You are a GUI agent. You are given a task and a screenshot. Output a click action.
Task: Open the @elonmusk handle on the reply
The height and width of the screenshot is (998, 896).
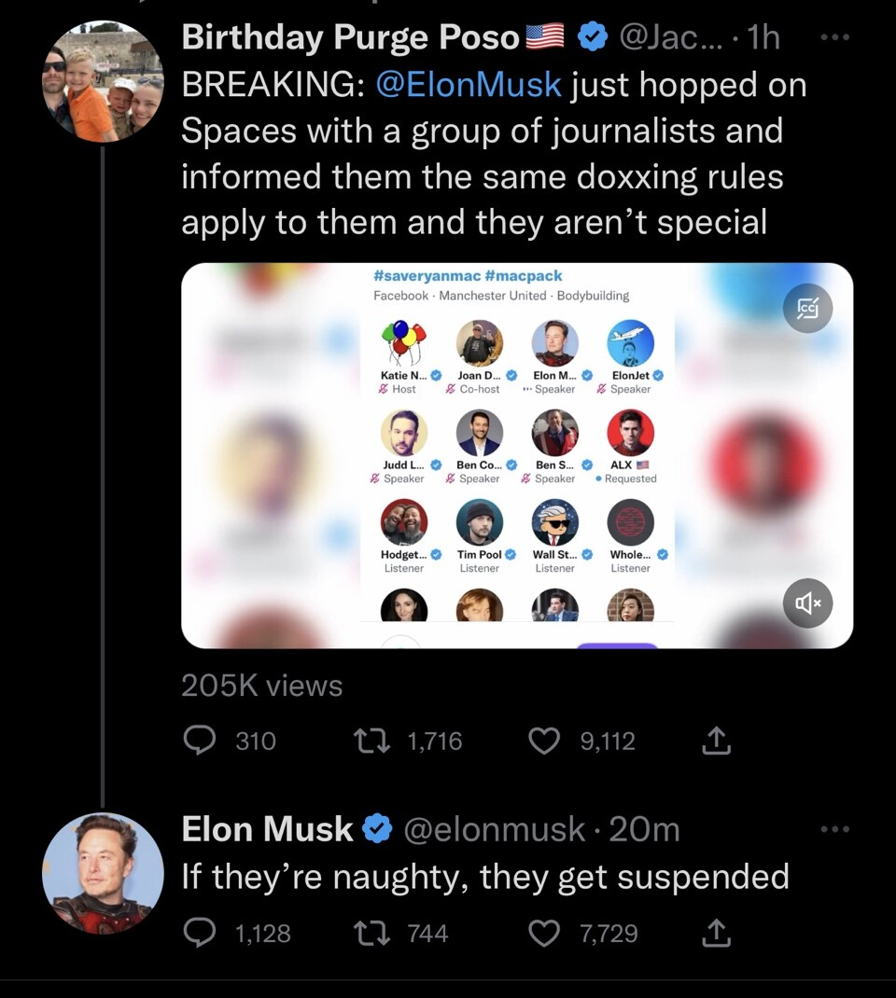click(x=494, y=828)
